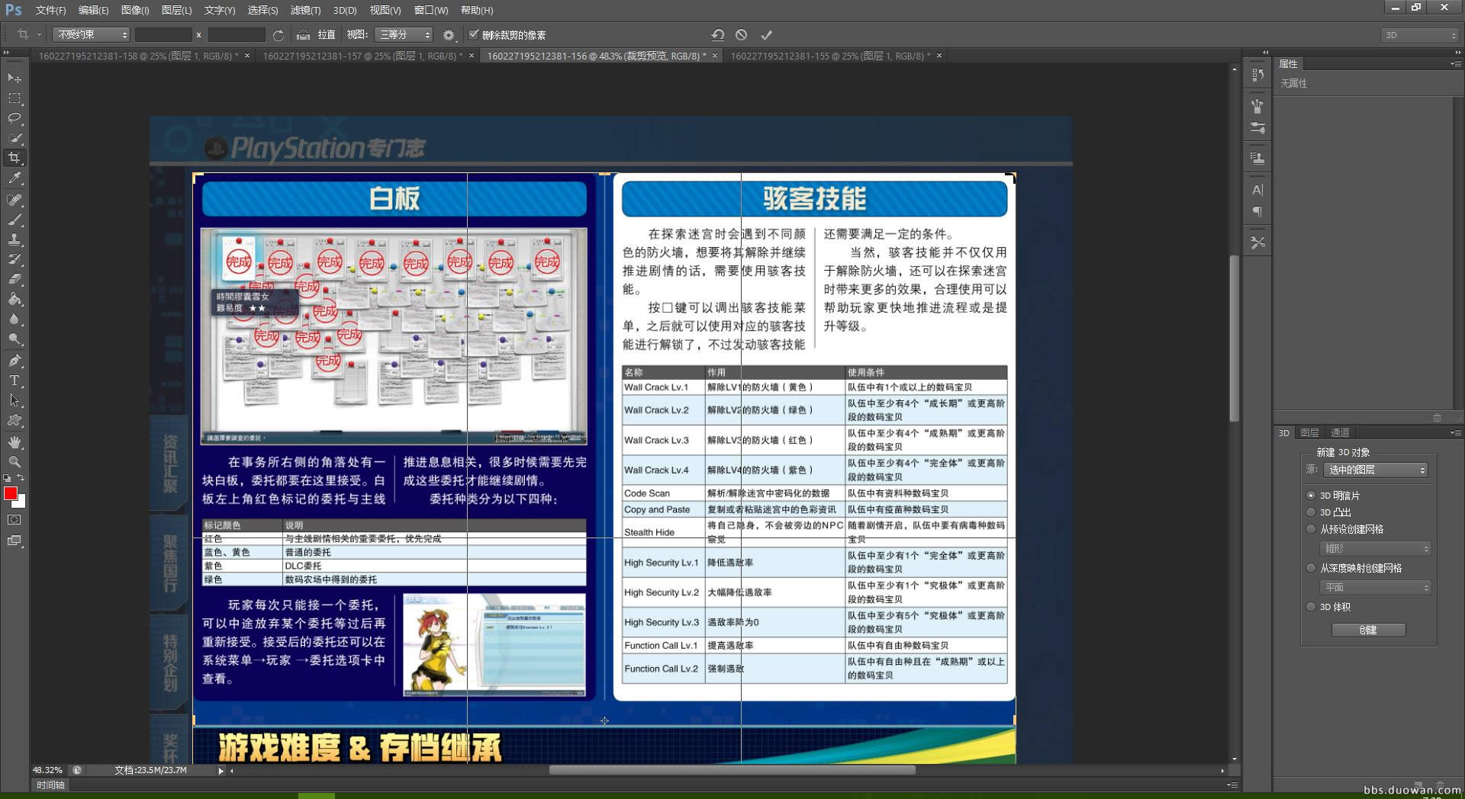Switch to the 160227195212381-157 document tab
Image resolution: width=1465 pixels, height=799 pixels.
362,56
